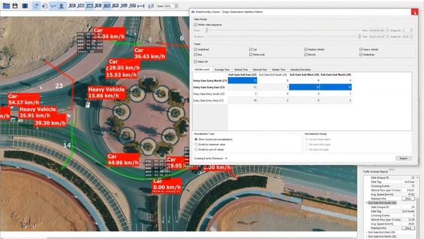This screenshot has height=239, width=424.
Task: Switch to the Median Time tab
Action: [278, 70]
